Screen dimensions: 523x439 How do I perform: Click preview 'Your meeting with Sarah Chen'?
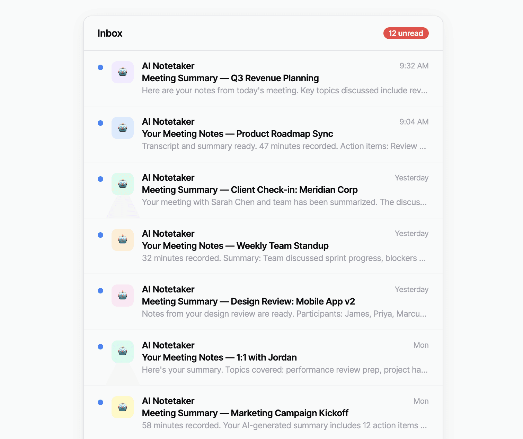coord(284,202)
